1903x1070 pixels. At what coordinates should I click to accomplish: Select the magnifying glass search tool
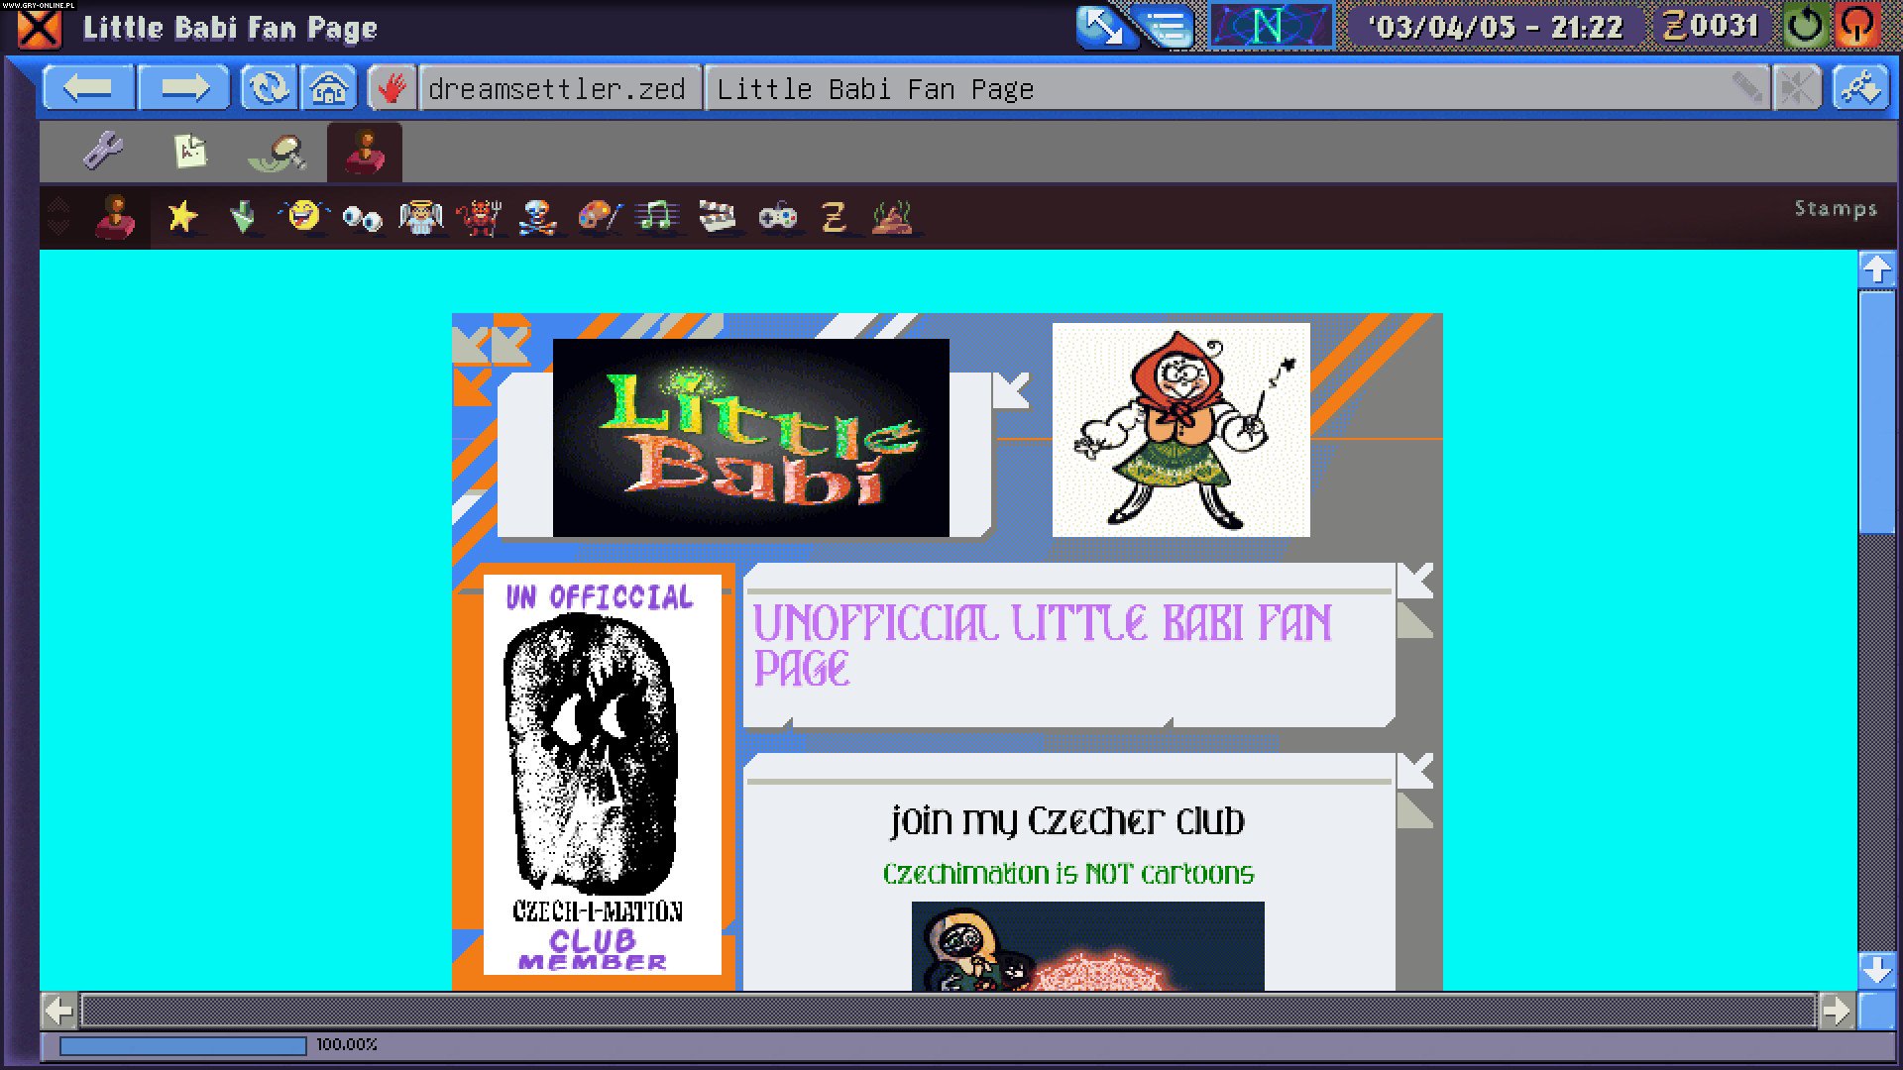pyautogui.click(x=276, y=150)
